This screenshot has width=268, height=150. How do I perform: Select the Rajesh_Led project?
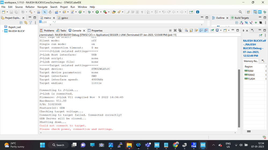(x=14, y=27)
